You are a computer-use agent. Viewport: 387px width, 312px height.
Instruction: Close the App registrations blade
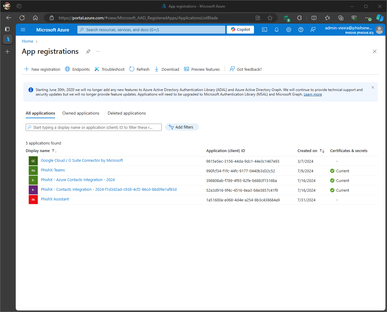tap(375, 51)
